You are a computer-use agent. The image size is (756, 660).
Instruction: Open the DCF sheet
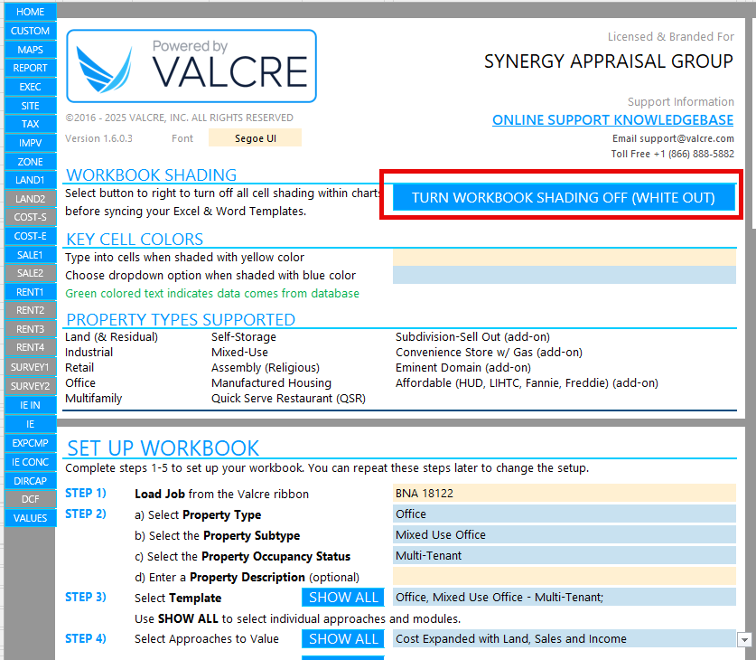[x=31, y=499]
